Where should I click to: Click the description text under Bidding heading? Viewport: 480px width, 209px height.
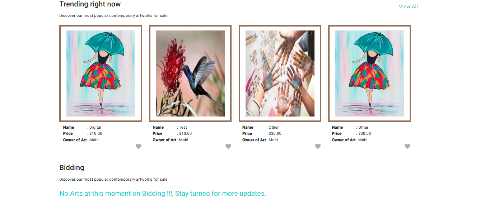tap(113, 179)
